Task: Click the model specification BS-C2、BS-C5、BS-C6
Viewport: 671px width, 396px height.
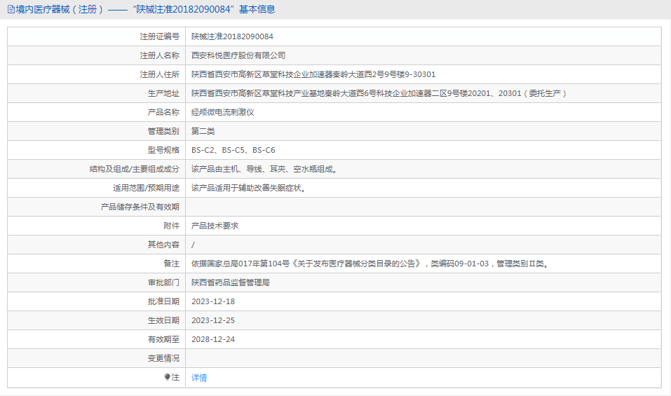Action: (x=233, y=150)
